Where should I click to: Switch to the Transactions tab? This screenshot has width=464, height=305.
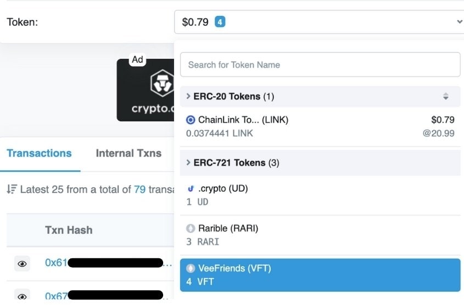pos(39,153)
